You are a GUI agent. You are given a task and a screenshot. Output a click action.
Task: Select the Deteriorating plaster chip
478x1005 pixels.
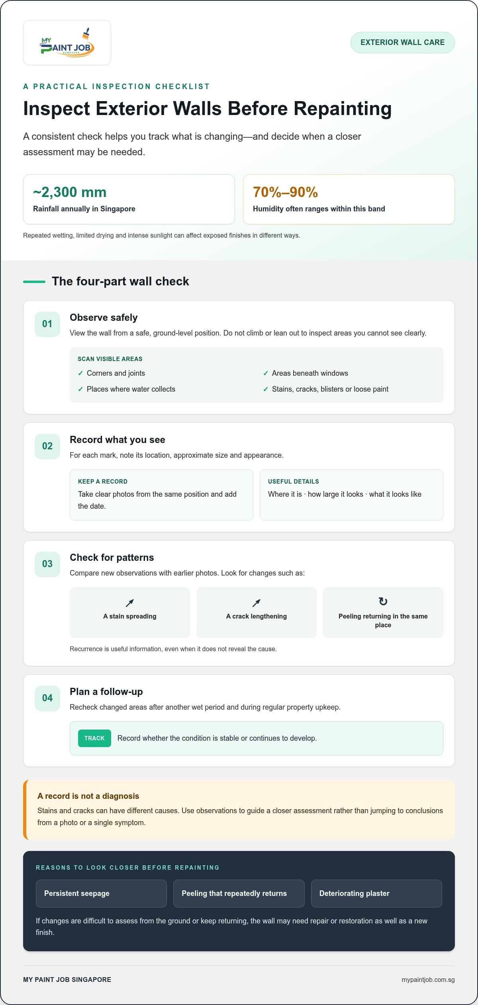tap(376, 894)
